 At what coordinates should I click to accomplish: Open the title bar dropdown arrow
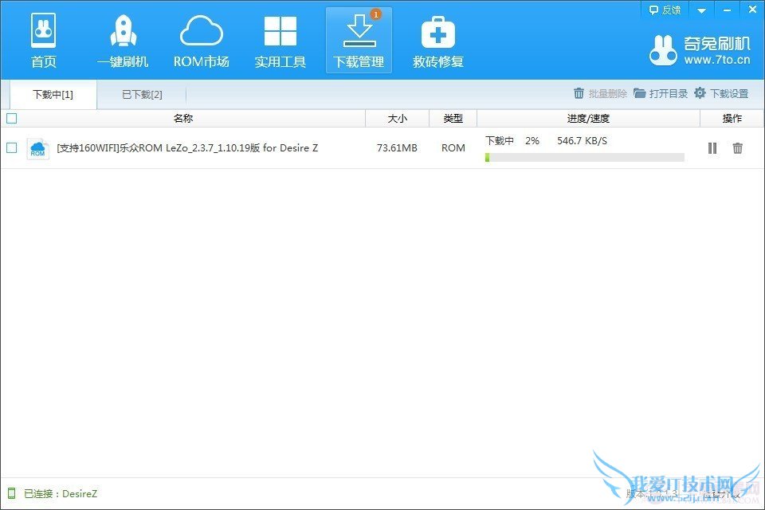(x=700, y=10)
